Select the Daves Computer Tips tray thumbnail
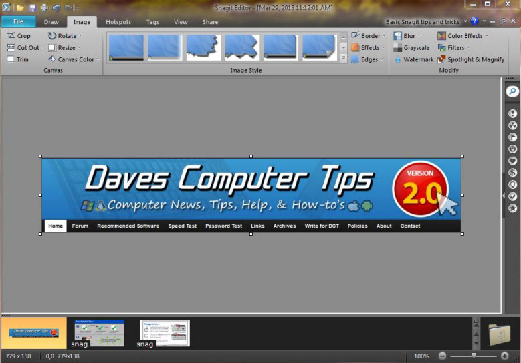This screenshot has width=521, height=363. pyautogui.click(x=34, y=333)
